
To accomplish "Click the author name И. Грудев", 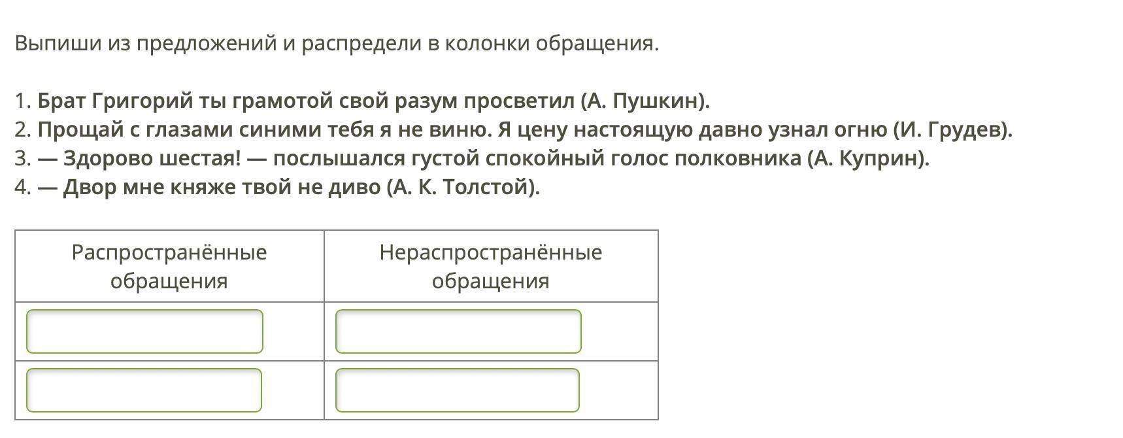I will [953, 130].
